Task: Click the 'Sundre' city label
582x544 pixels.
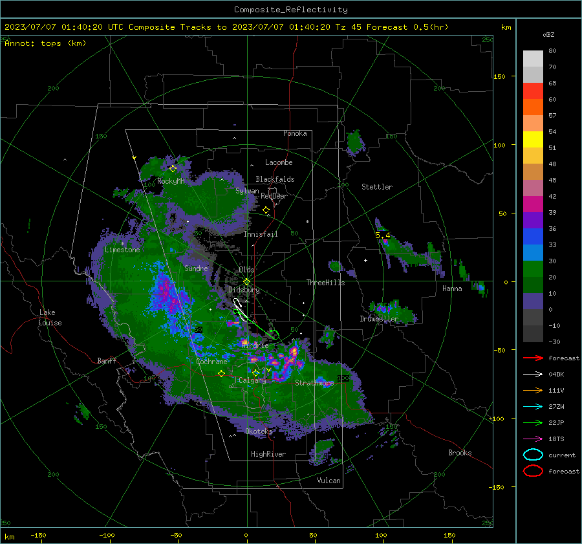Action: (196, 268)
